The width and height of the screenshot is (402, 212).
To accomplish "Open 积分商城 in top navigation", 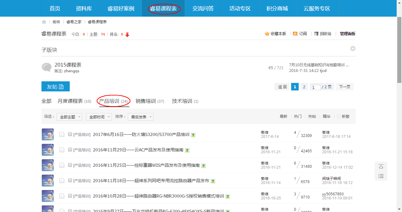I will (x=277, y=8).
